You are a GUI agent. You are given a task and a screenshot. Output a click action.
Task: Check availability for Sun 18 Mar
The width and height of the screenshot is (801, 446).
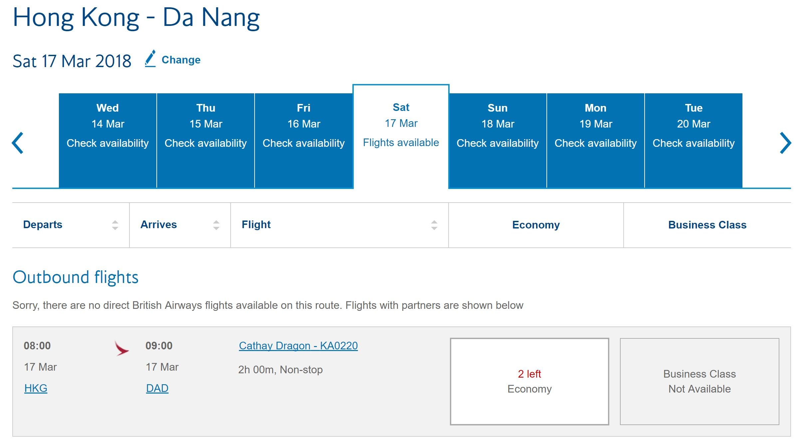(498, 140)
